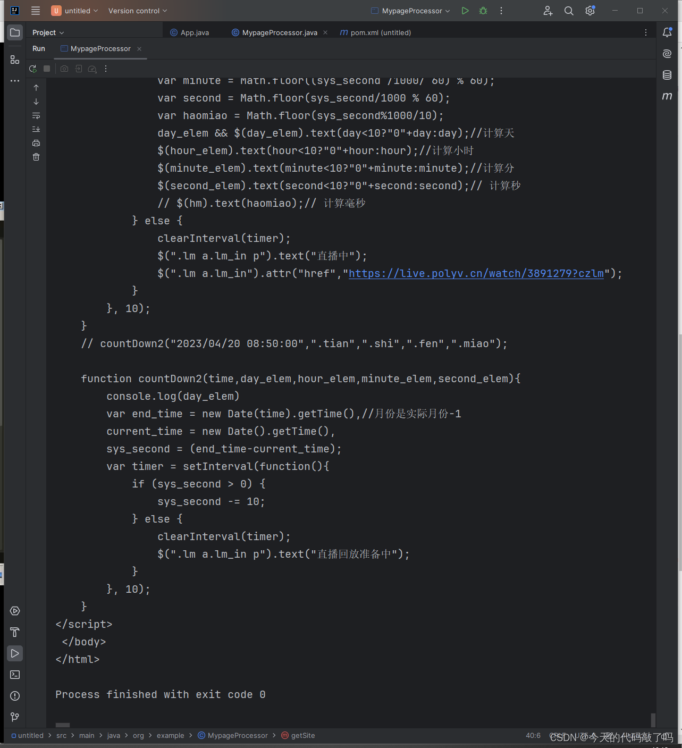Switch to the pom.xml (untitled) tab
Viewport: 682px width, 748px height.
coord(376,32)
